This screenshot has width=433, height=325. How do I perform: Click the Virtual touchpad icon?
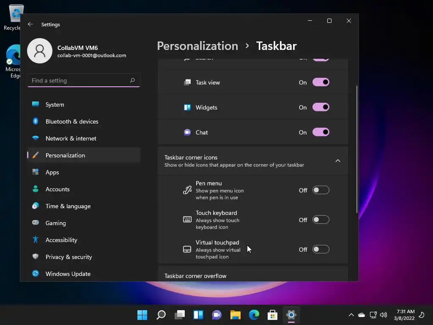pyautogui.click(x=187, y=249)
